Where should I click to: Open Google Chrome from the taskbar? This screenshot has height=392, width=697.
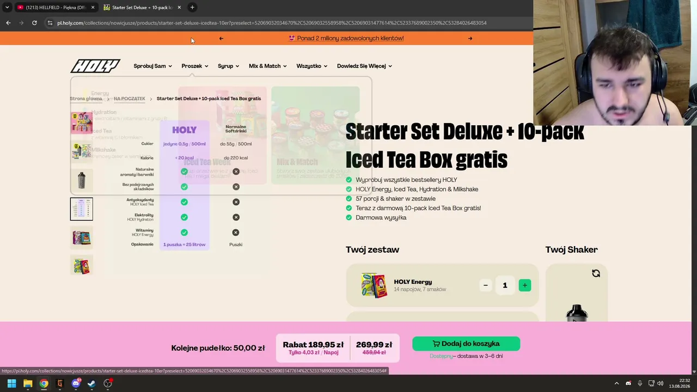pos(44,383)
